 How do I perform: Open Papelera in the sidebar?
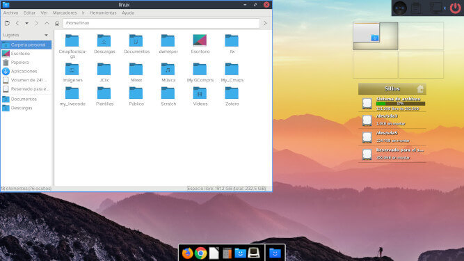click(x=26, y=63)
